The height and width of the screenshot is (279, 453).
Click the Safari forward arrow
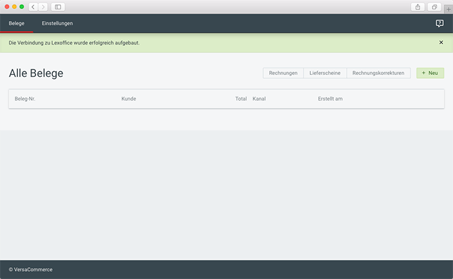click(x=42, y=7)
